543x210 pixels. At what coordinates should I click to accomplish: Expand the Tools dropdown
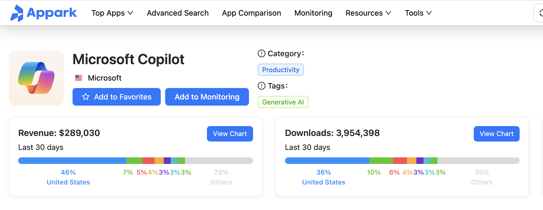pyautogui.click(x=418, y=13)
